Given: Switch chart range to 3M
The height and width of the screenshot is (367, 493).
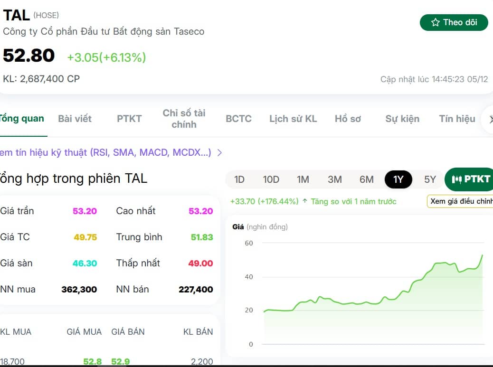Looking at the screenshot, I should pyautogui.click(x=335, y=179).
